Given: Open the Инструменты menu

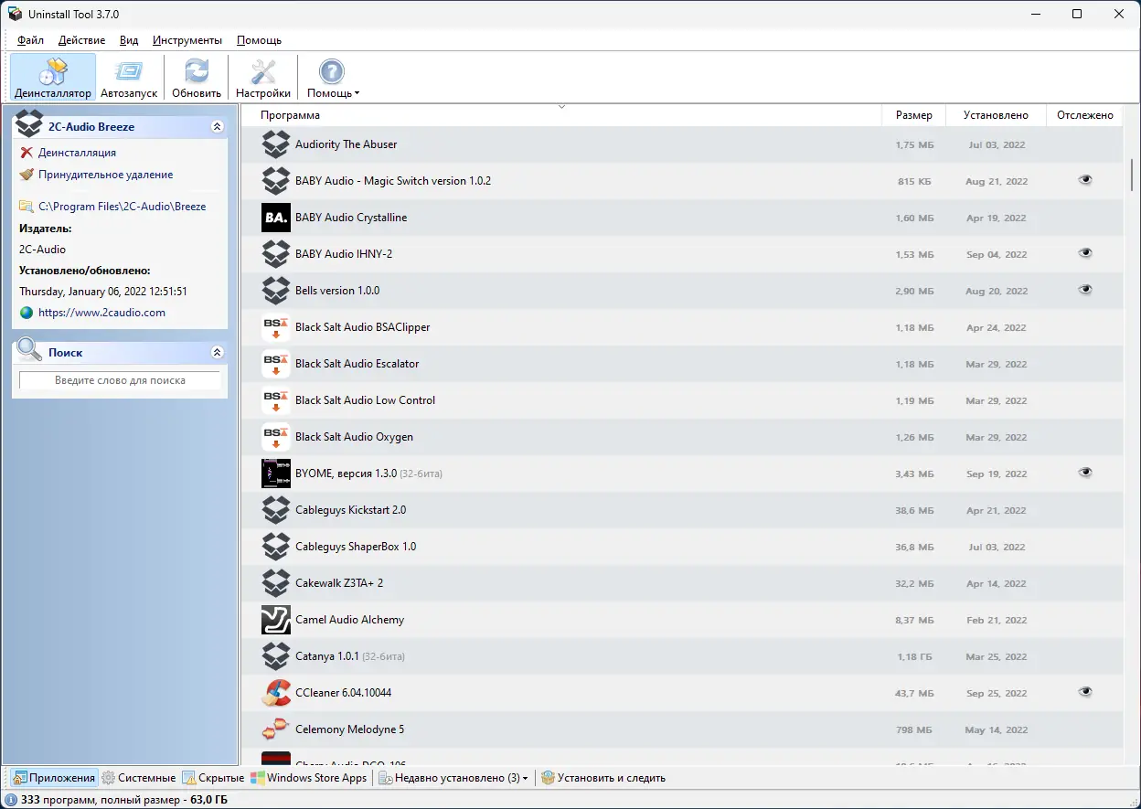Looking at the screenshot, I should 187,40.
